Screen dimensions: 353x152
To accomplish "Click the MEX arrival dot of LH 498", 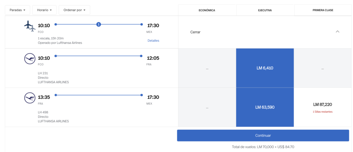I will coord(141,95).
